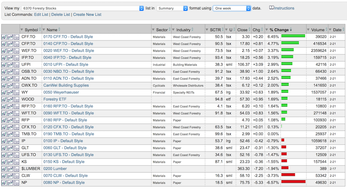Open the SharpChart icon for CFF.TO
The width and height of the screenshot is (347, 189).
(4, 37)
